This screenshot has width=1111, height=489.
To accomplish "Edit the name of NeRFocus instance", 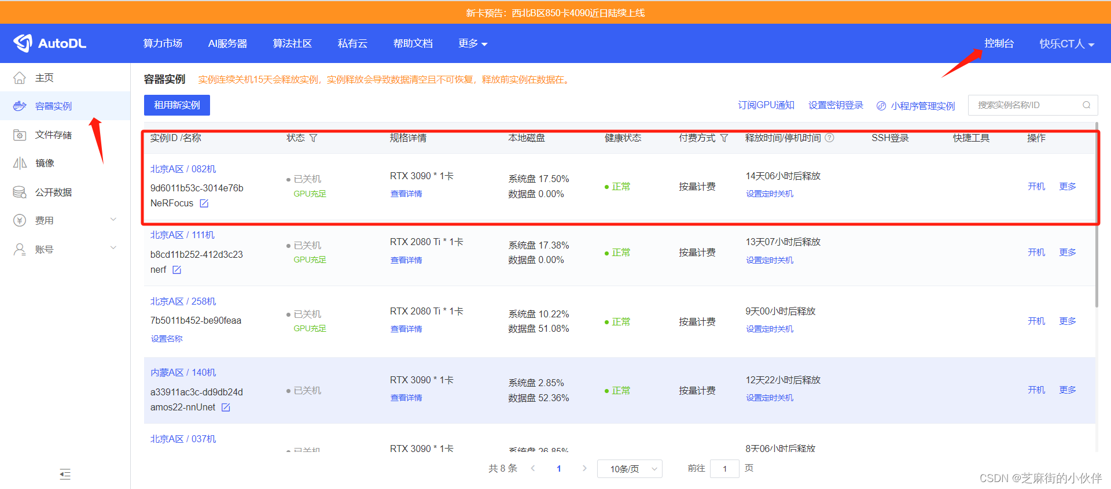I will 204,203.
